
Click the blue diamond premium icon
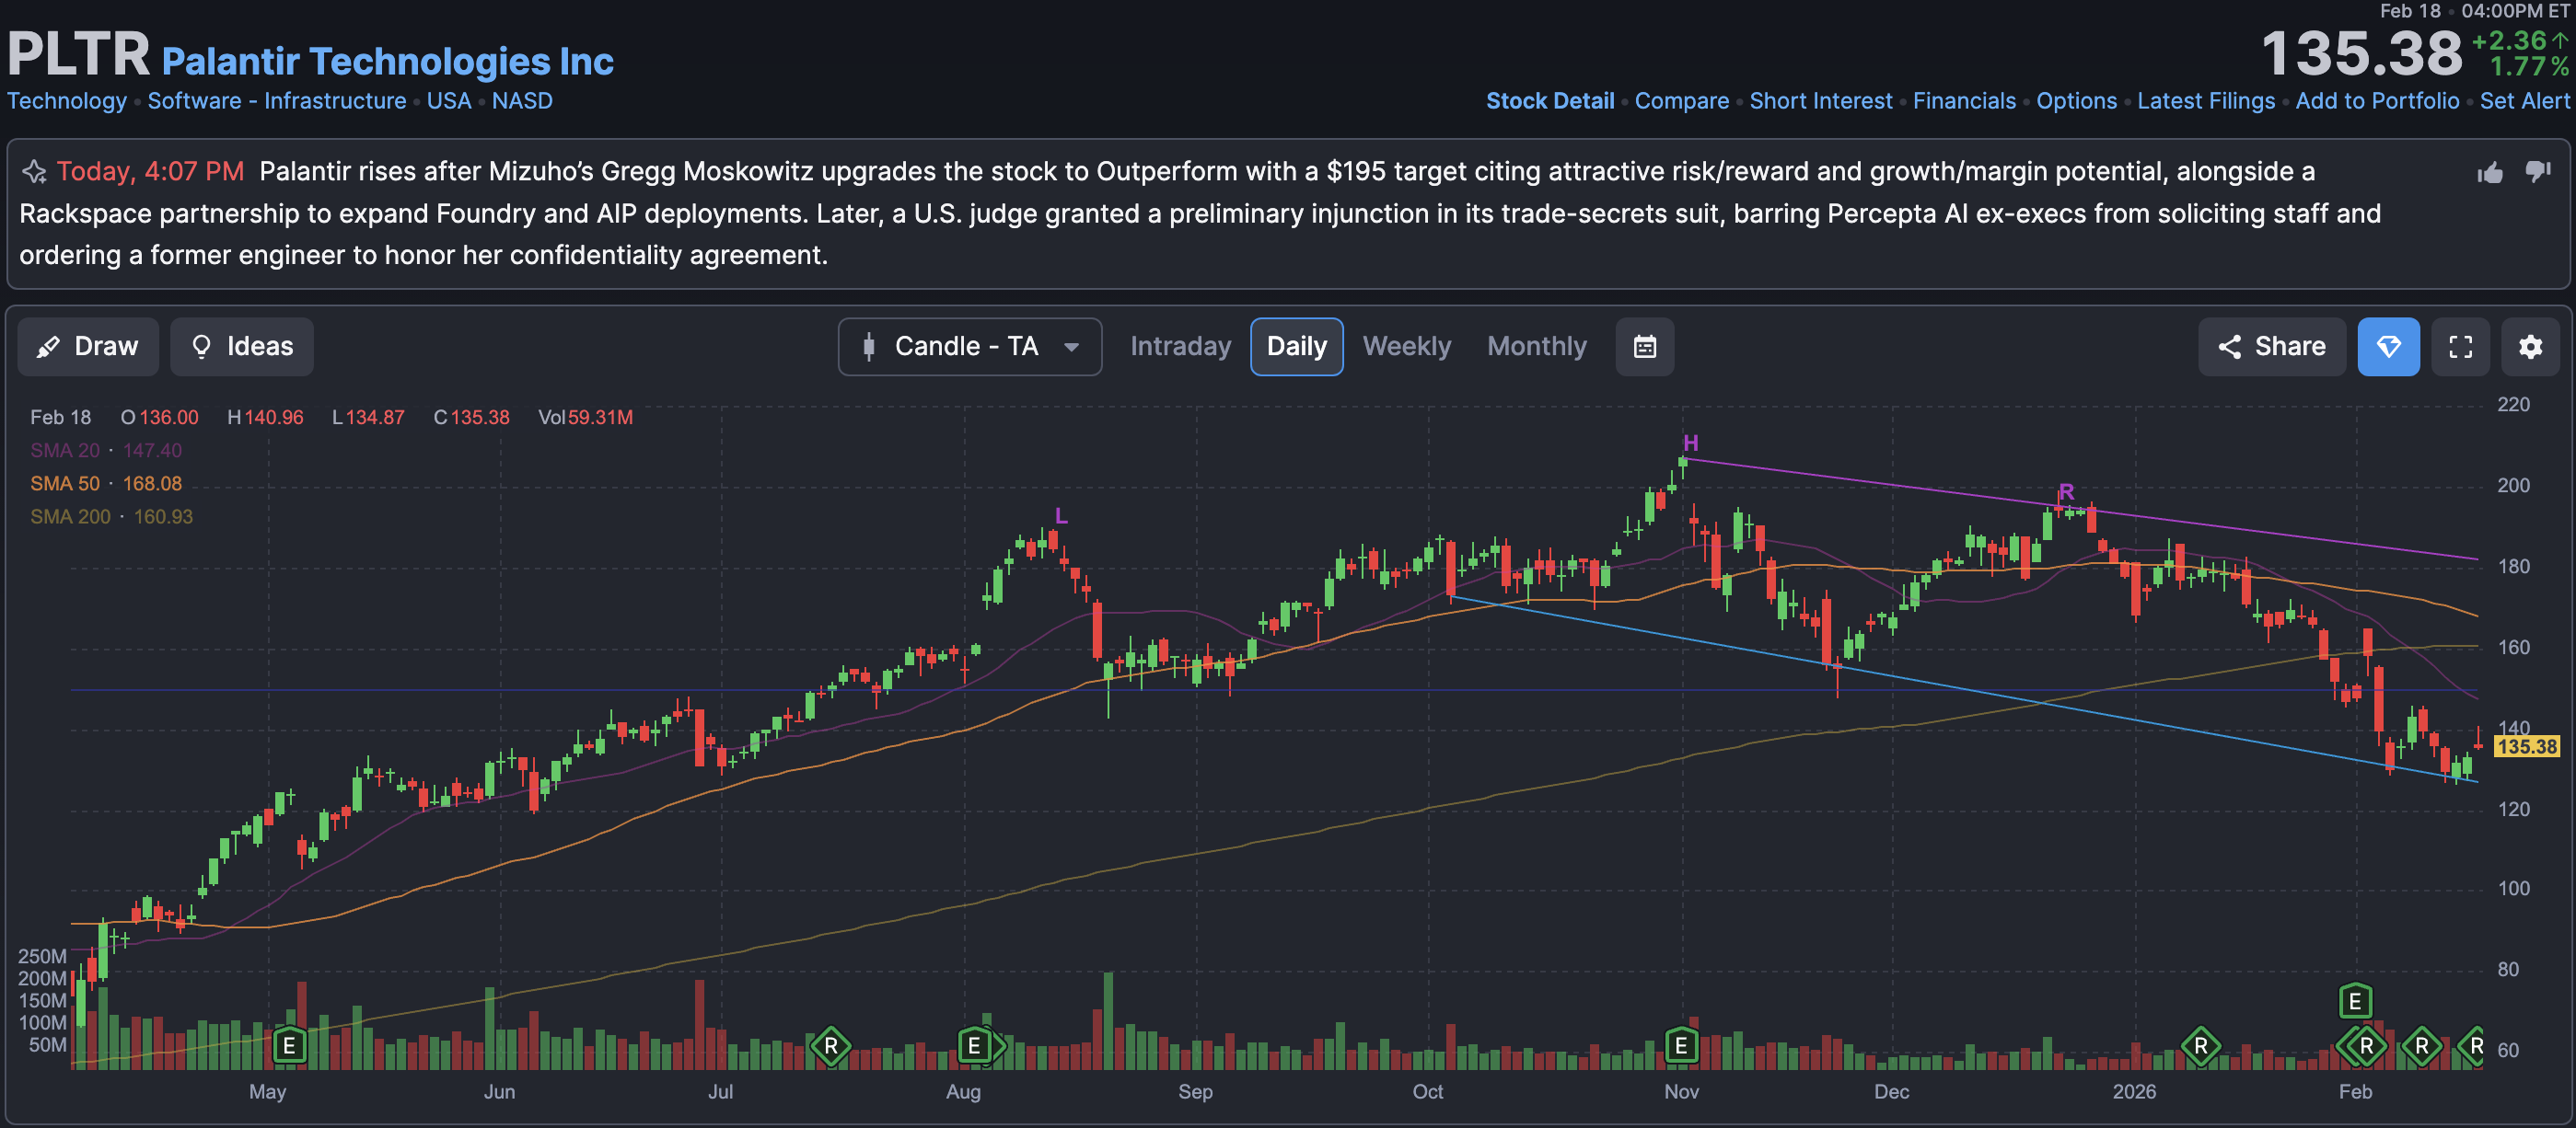2388,347
